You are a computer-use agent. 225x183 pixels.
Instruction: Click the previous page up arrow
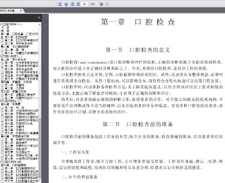66,4
